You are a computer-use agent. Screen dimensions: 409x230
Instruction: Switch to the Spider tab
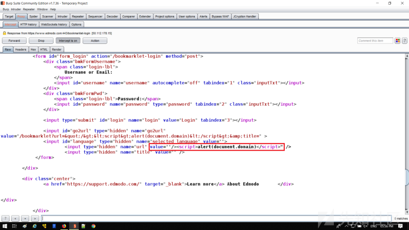[x=33, y=16]
